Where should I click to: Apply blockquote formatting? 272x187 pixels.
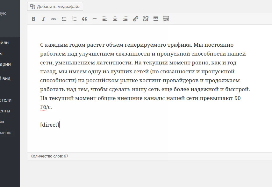[84, 19]
